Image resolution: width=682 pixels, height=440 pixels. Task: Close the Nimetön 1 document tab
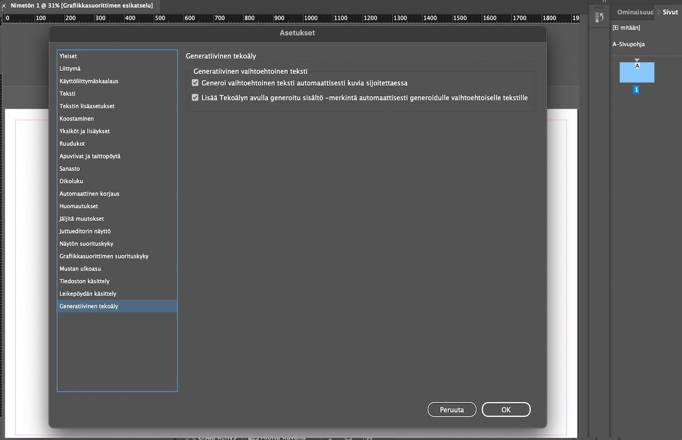[4, 5]
